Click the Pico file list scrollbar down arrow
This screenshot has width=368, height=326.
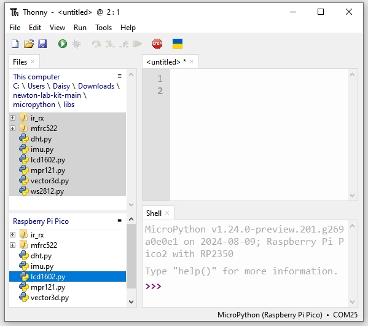(x=131, y=302)
